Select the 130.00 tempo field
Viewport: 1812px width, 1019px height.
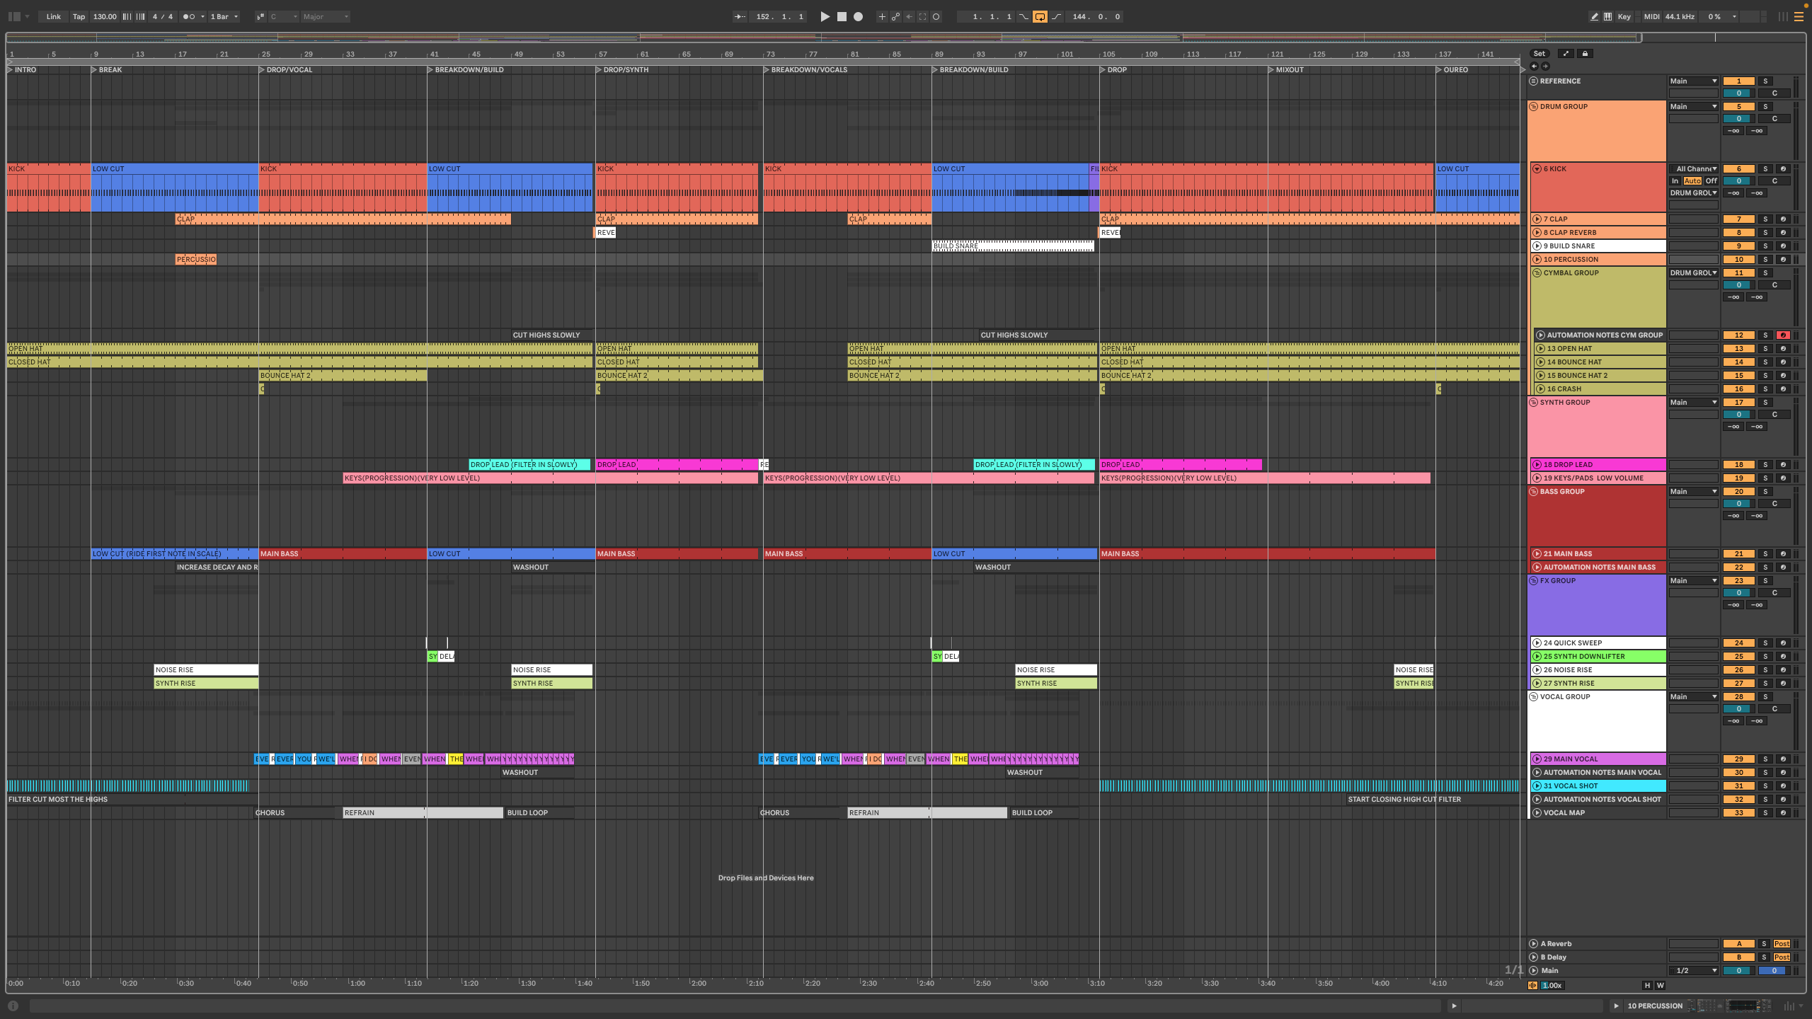click(x=105, y=16)
